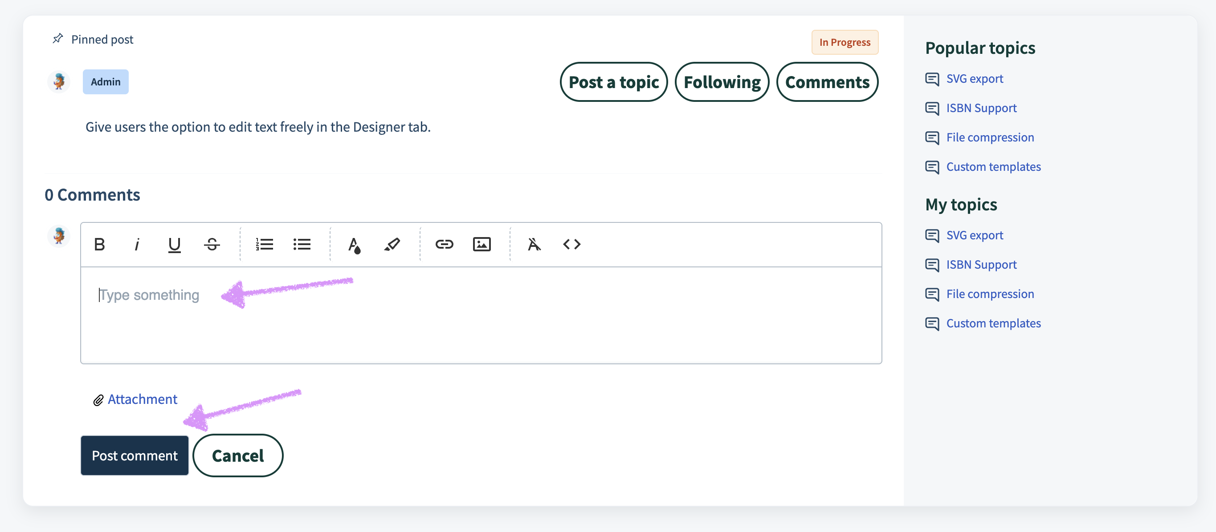Viewport: 1216px width, 532px height.
Task: Clear text formatting in editor
Action: click(x=534, y=244)
